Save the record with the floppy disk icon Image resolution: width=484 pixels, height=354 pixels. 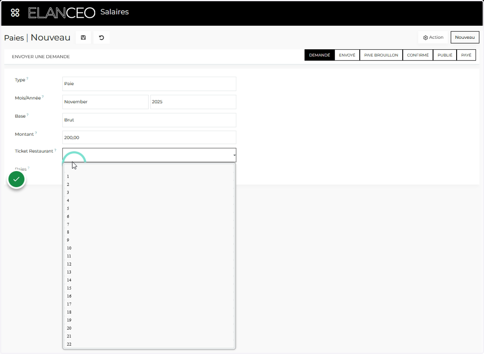[x=83, y=38]
